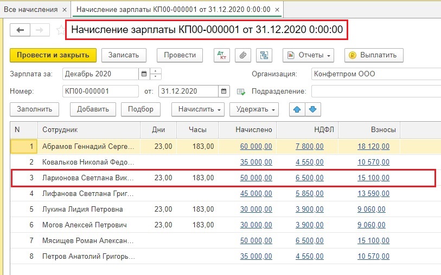This screenshot has width=441, height=275.
Task: Move row up with blue arrow
Action: point(297,109)
